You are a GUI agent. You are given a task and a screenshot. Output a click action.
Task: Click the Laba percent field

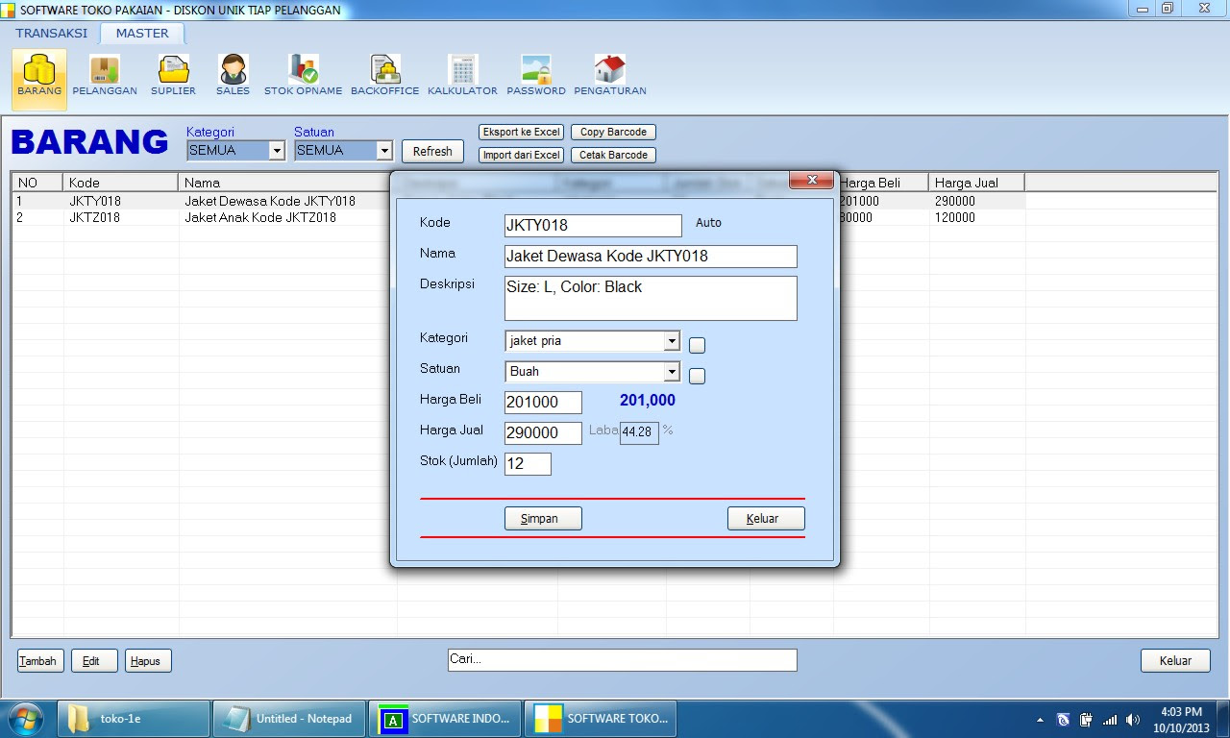pyautogui.click(x=639, y=432)
